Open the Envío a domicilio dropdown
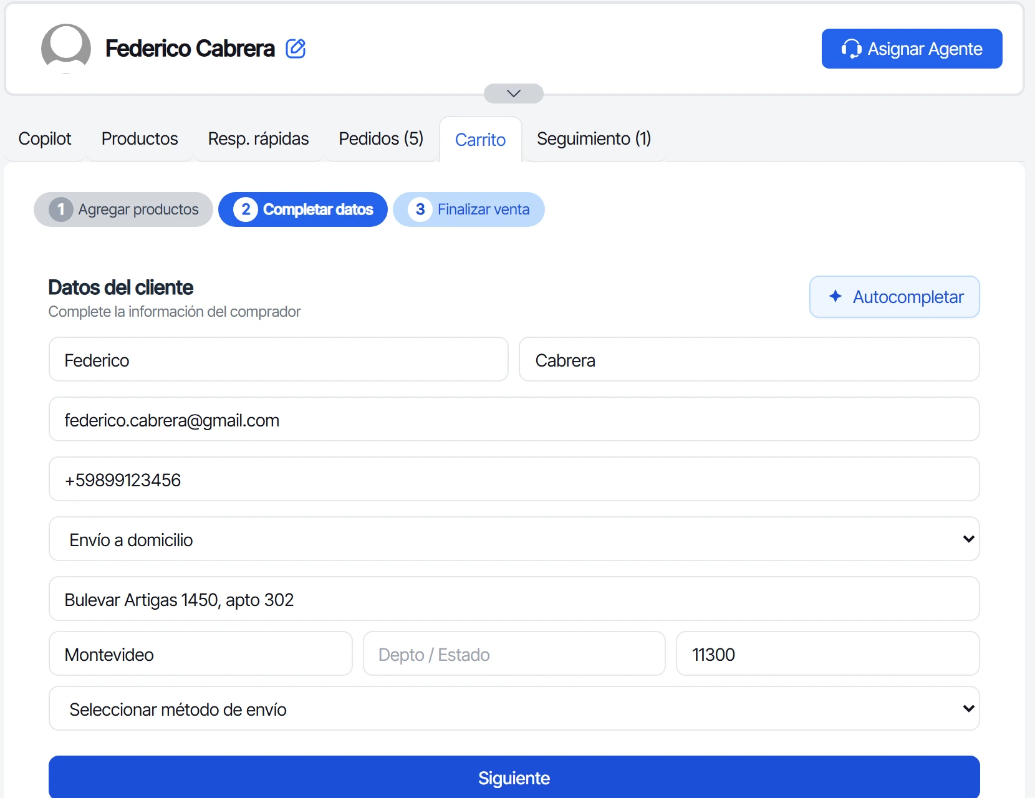Viewport: 1035px width, 798px height. click(x=514, y=539)
